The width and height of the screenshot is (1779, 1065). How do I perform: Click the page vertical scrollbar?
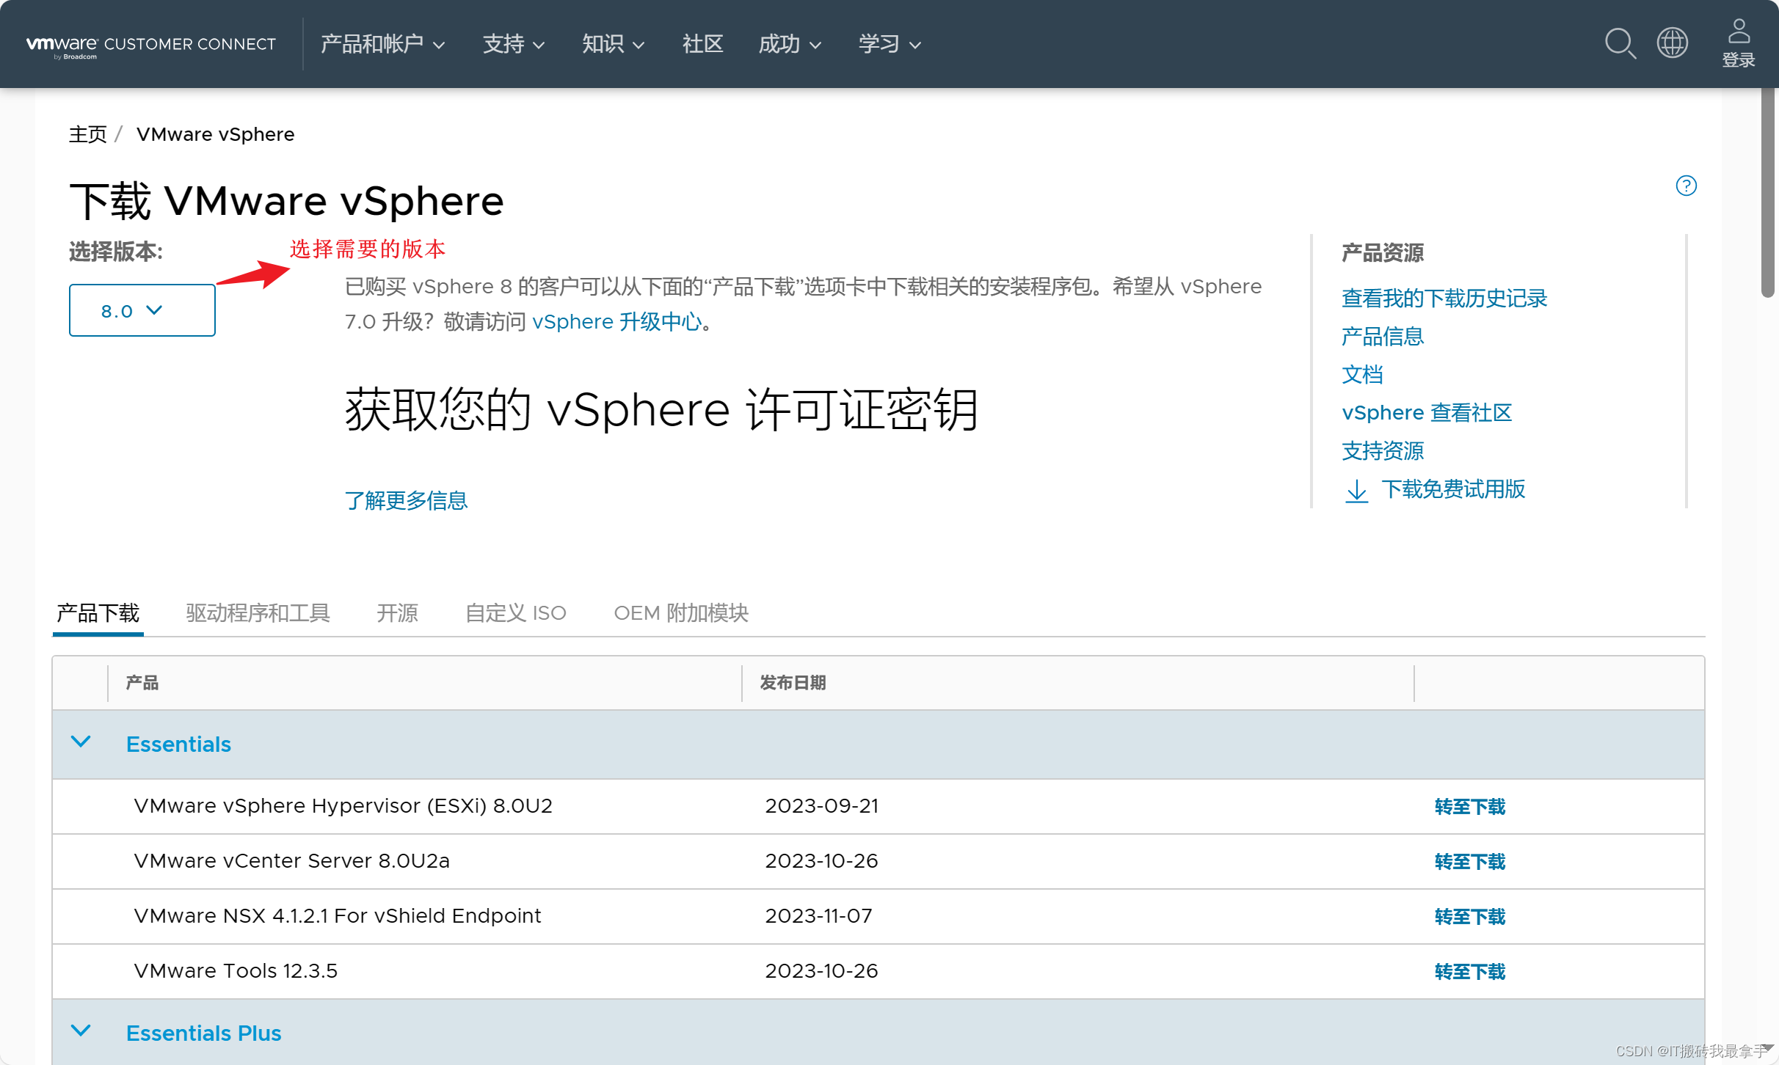(1768, 192)
